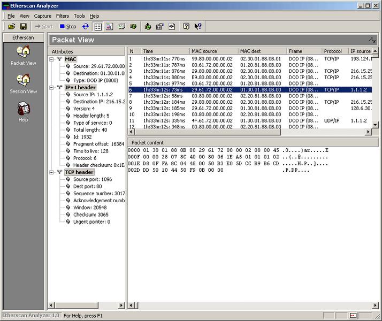Collapse the TCP header tree node

[51, 172]
